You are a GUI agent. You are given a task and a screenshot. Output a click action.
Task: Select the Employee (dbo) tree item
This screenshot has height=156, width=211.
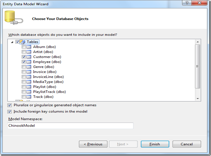click(47, 62)
